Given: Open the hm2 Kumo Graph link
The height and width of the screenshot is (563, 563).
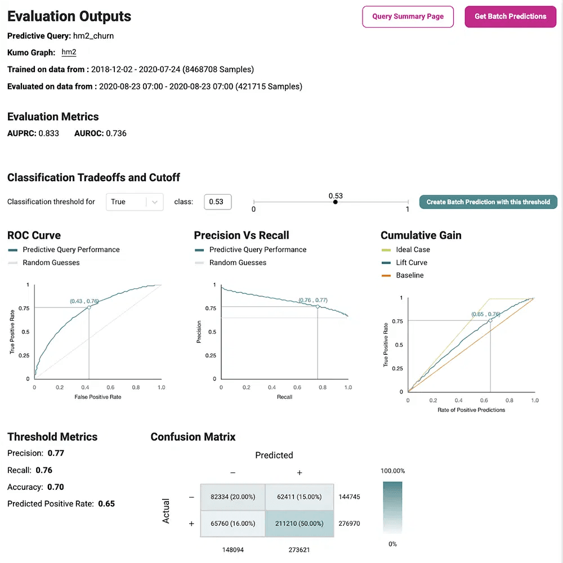Looking at the screenshot, I should coord(69,52).
